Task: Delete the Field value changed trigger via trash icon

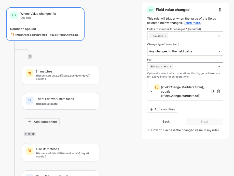Action: pos(220,10)
